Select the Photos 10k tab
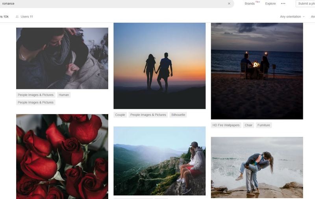The height and width of the screenshot is (199, 315). pos(4,17)
